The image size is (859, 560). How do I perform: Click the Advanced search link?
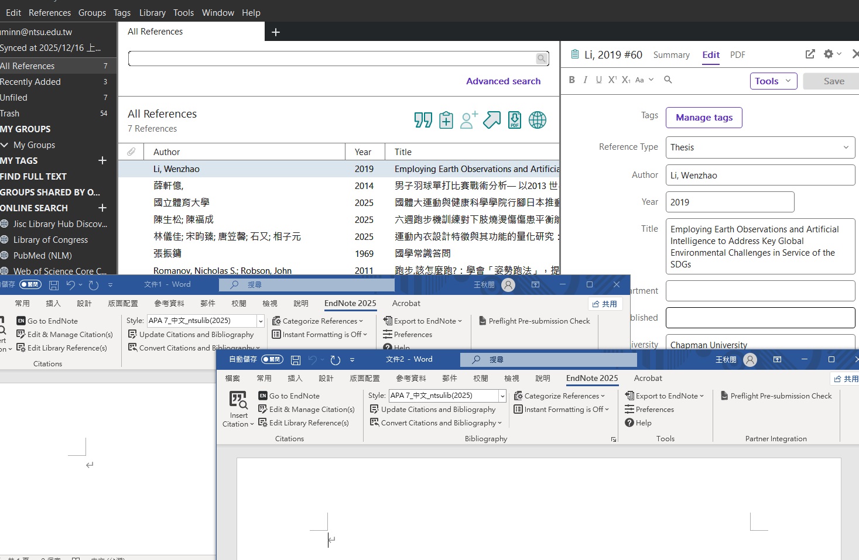point(503,81)
